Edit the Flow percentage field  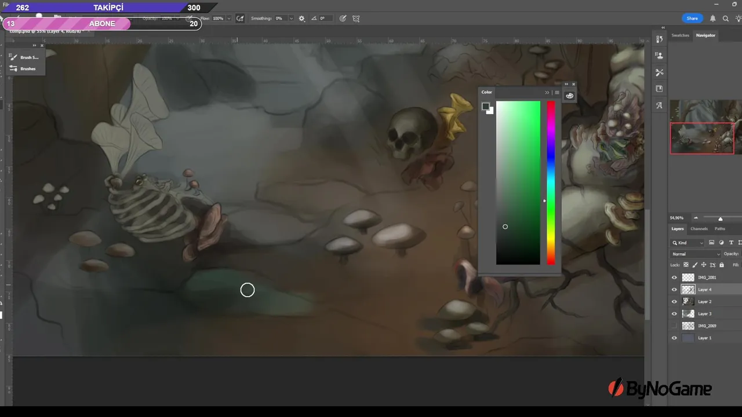[x=218, y=19]
